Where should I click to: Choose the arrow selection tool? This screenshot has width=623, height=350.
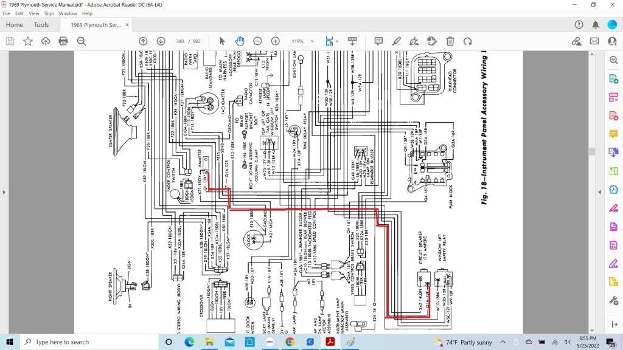pyautogui.click(x=222, y=41)
